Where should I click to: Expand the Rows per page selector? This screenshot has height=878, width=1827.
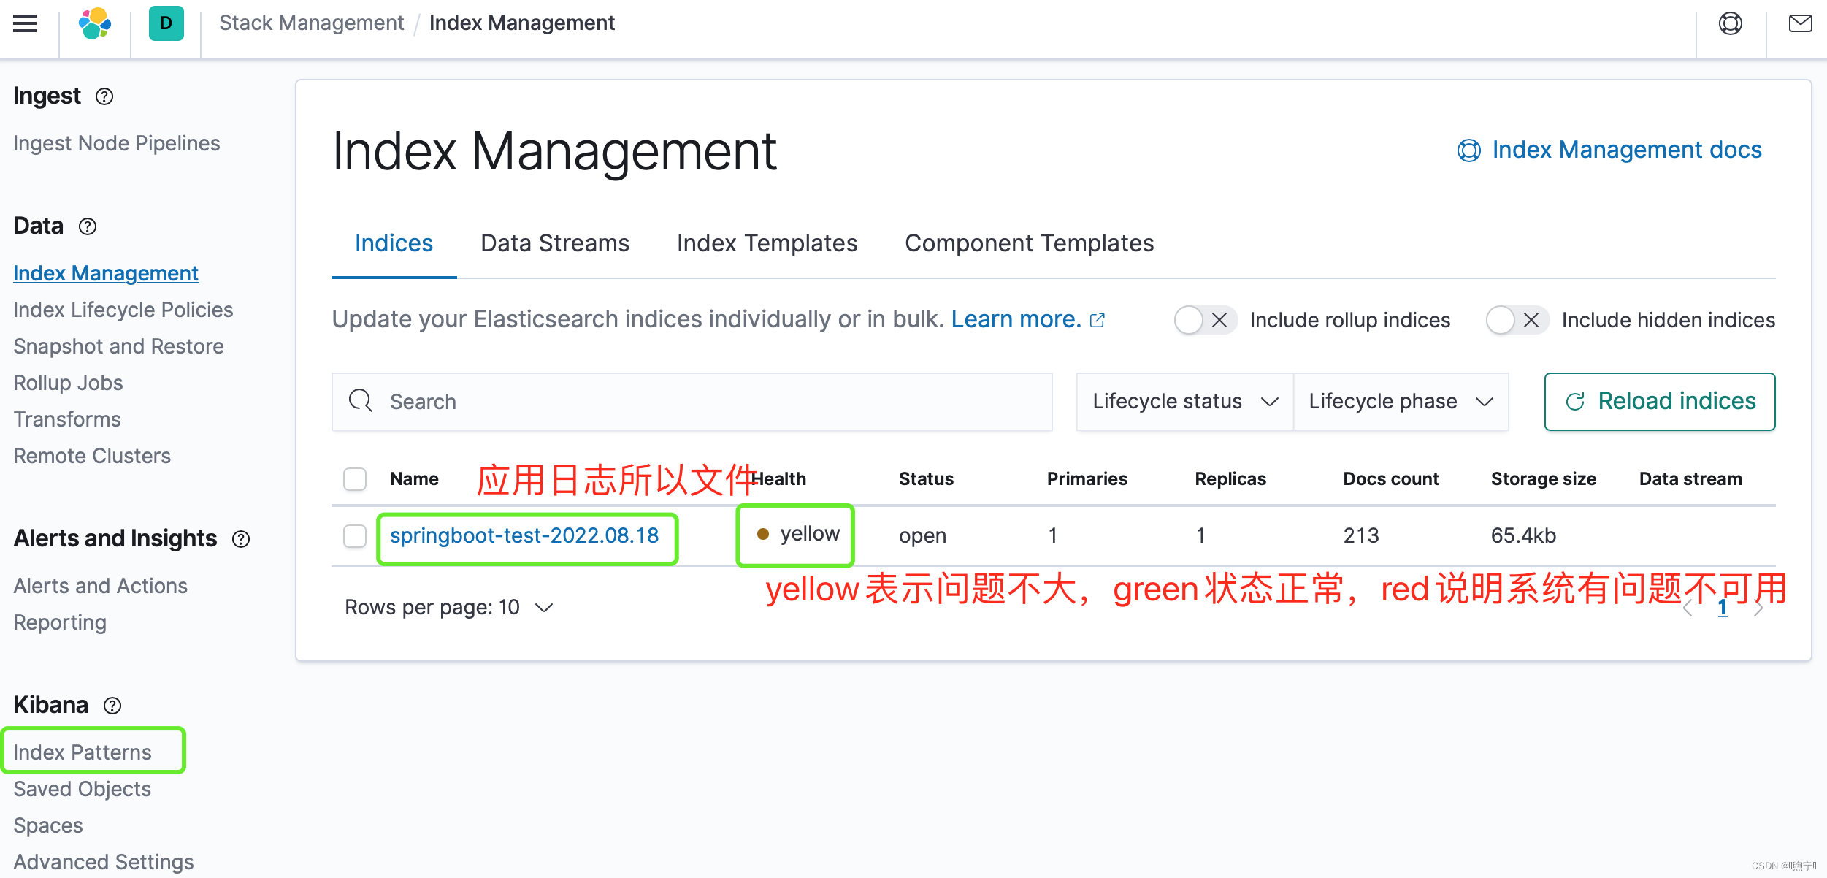pos(448,608)
